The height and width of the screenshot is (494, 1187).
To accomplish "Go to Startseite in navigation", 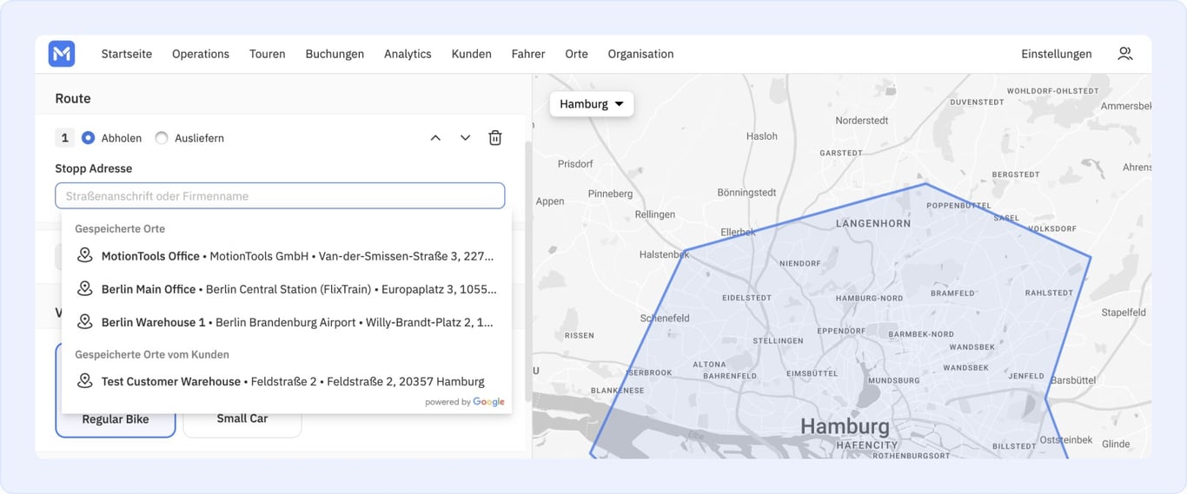I will 127,54.
